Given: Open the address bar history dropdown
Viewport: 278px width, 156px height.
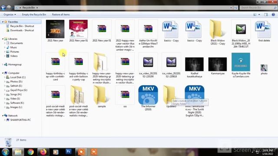Looking at the screenshot, I should 231,8.
